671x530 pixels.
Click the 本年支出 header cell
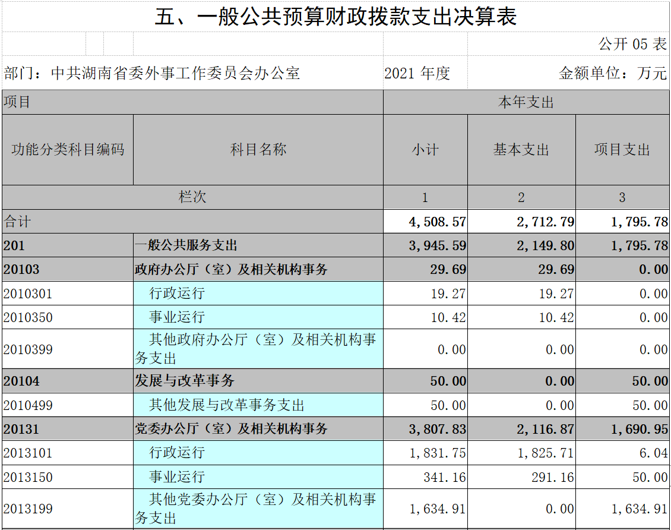pos(526,102)
